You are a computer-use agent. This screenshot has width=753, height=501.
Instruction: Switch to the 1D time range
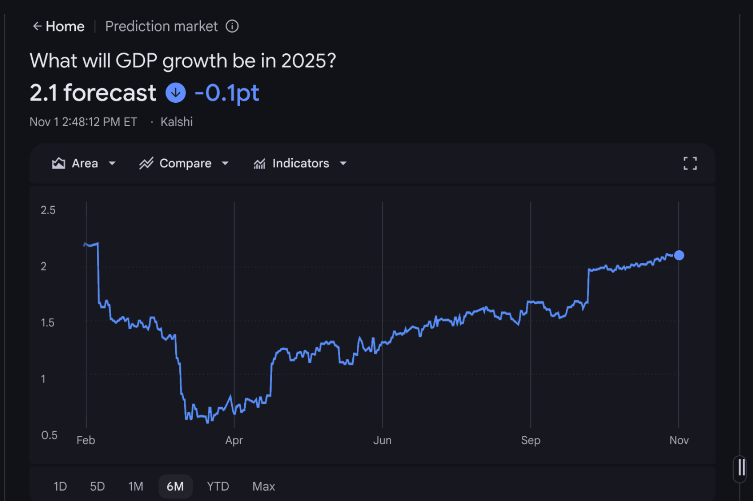[60, 486]
